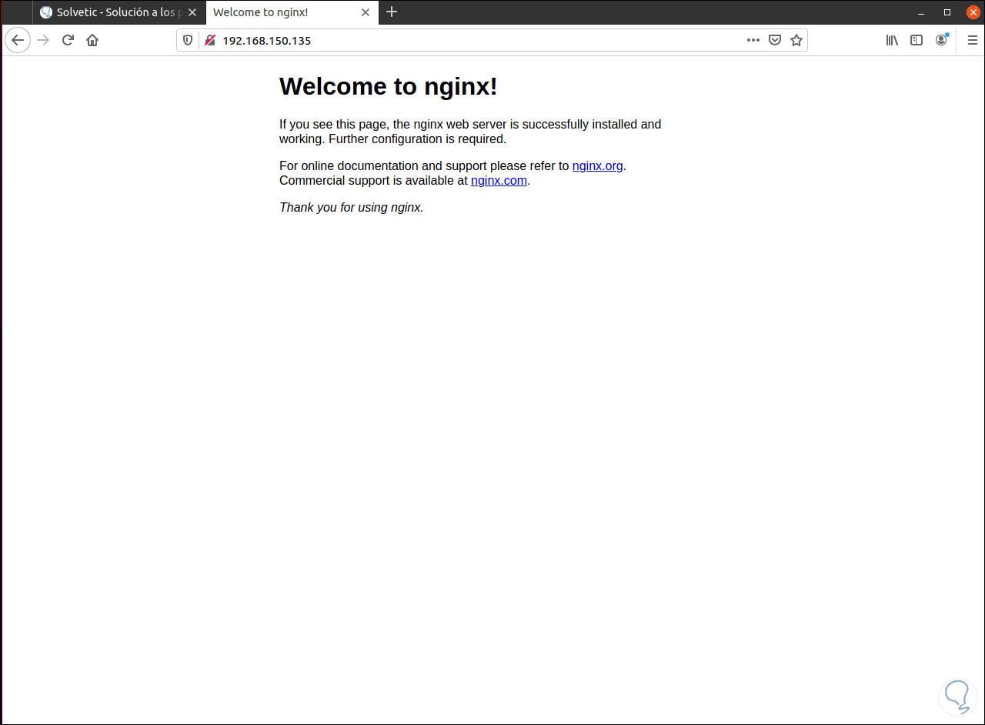Open the nginx.com commercial support link
985x725 pixels.
coord(499,180)
